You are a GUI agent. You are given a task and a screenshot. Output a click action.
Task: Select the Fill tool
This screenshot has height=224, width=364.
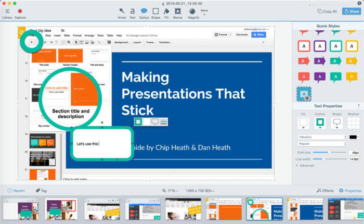[x=166, y=14]
